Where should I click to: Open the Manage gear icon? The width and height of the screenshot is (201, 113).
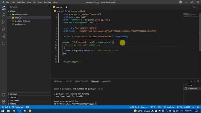[x=3, y=102]
